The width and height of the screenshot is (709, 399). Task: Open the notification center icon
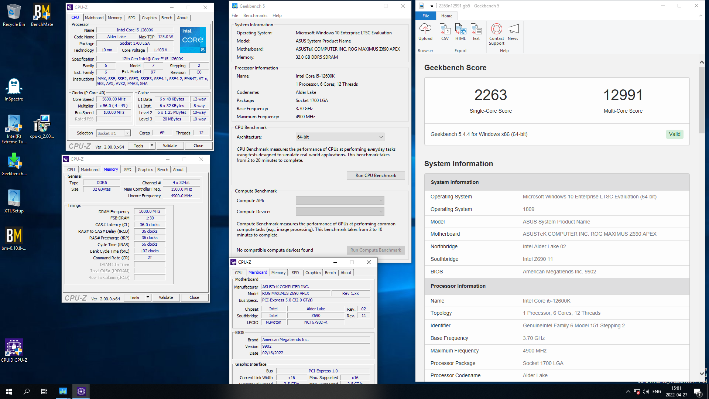(x=697, y=392)
